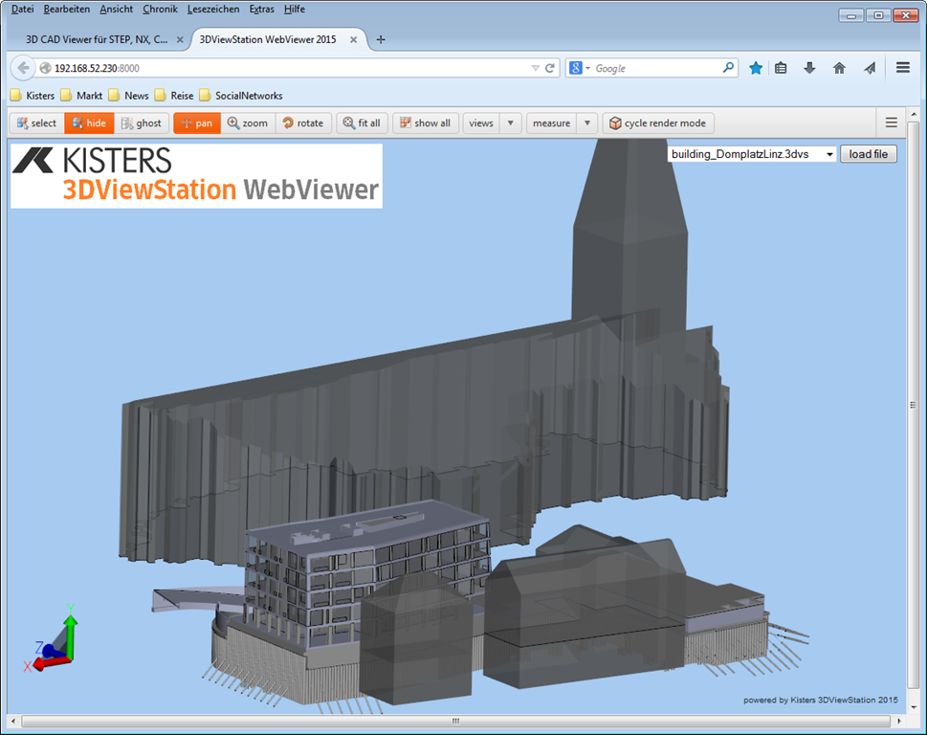Toggle the pan navigation mode
The width and height of the screenshot is (927, 735).
197,123
